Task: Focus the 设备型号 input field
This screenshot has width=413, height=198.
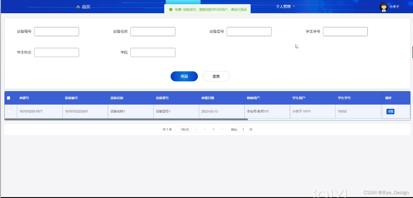Action: coord(249,31)
